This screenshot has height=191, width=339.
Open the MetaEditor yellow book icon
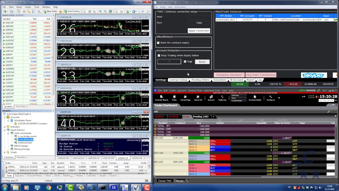61,11
